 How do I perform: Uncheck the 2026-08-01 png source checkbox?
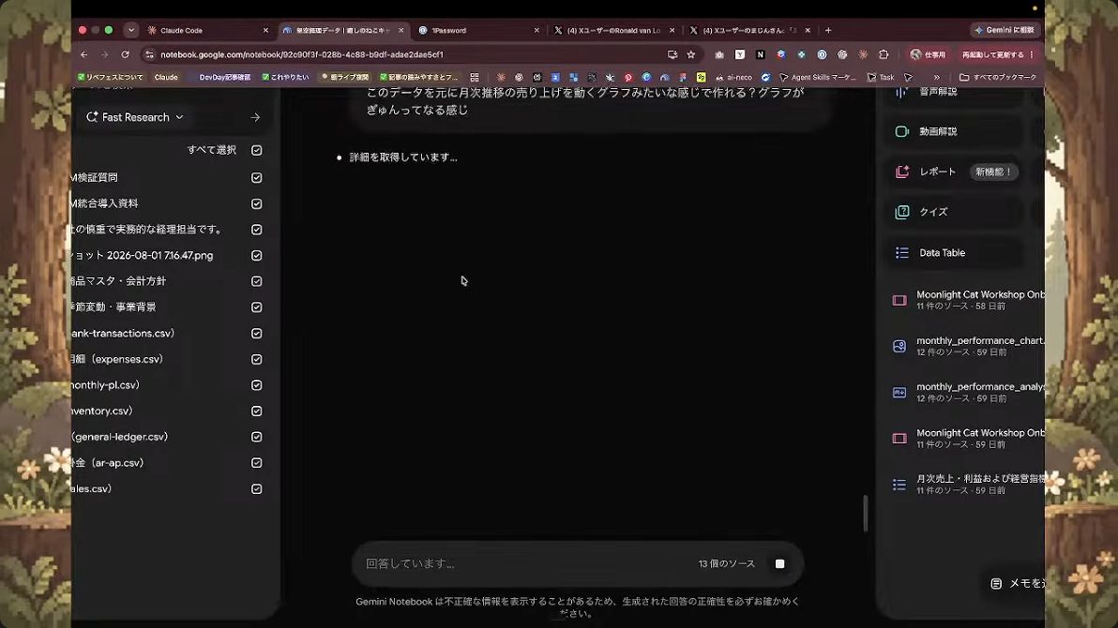(x=257, y=255)
